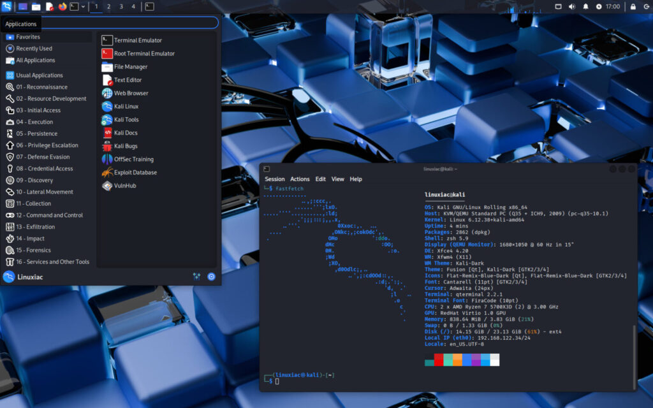Click the red swatch in fastfetch palette
Screen dimensions: 653x408
439,359
